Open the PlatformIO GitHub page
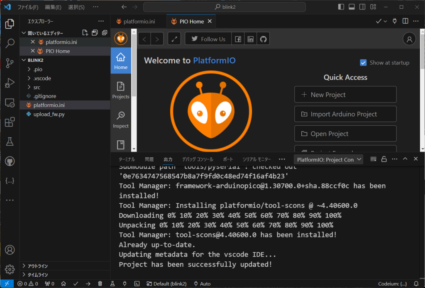The width and height of the screenshot is (425, 288). coord(263,39)
